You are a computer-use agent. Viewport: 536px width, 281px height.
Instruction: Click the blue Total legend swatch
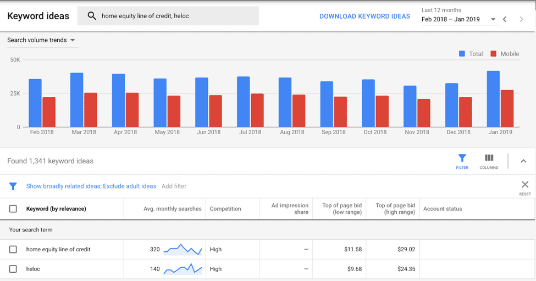[x=462, y=54]
